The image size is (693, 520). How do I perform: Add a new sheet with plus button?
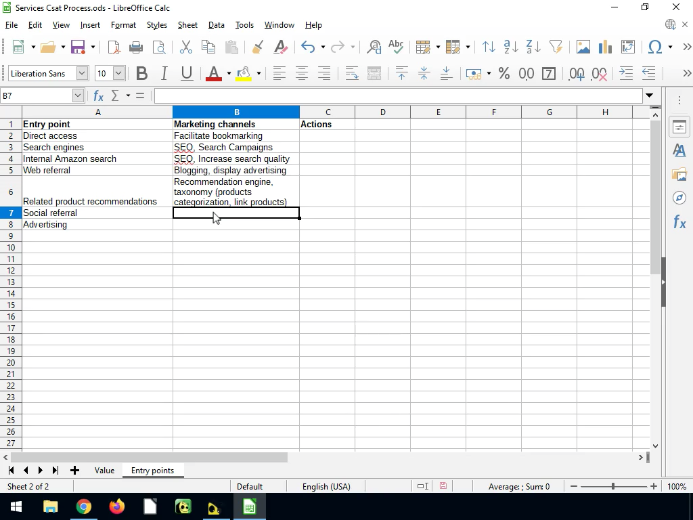(x=74, y=471)
